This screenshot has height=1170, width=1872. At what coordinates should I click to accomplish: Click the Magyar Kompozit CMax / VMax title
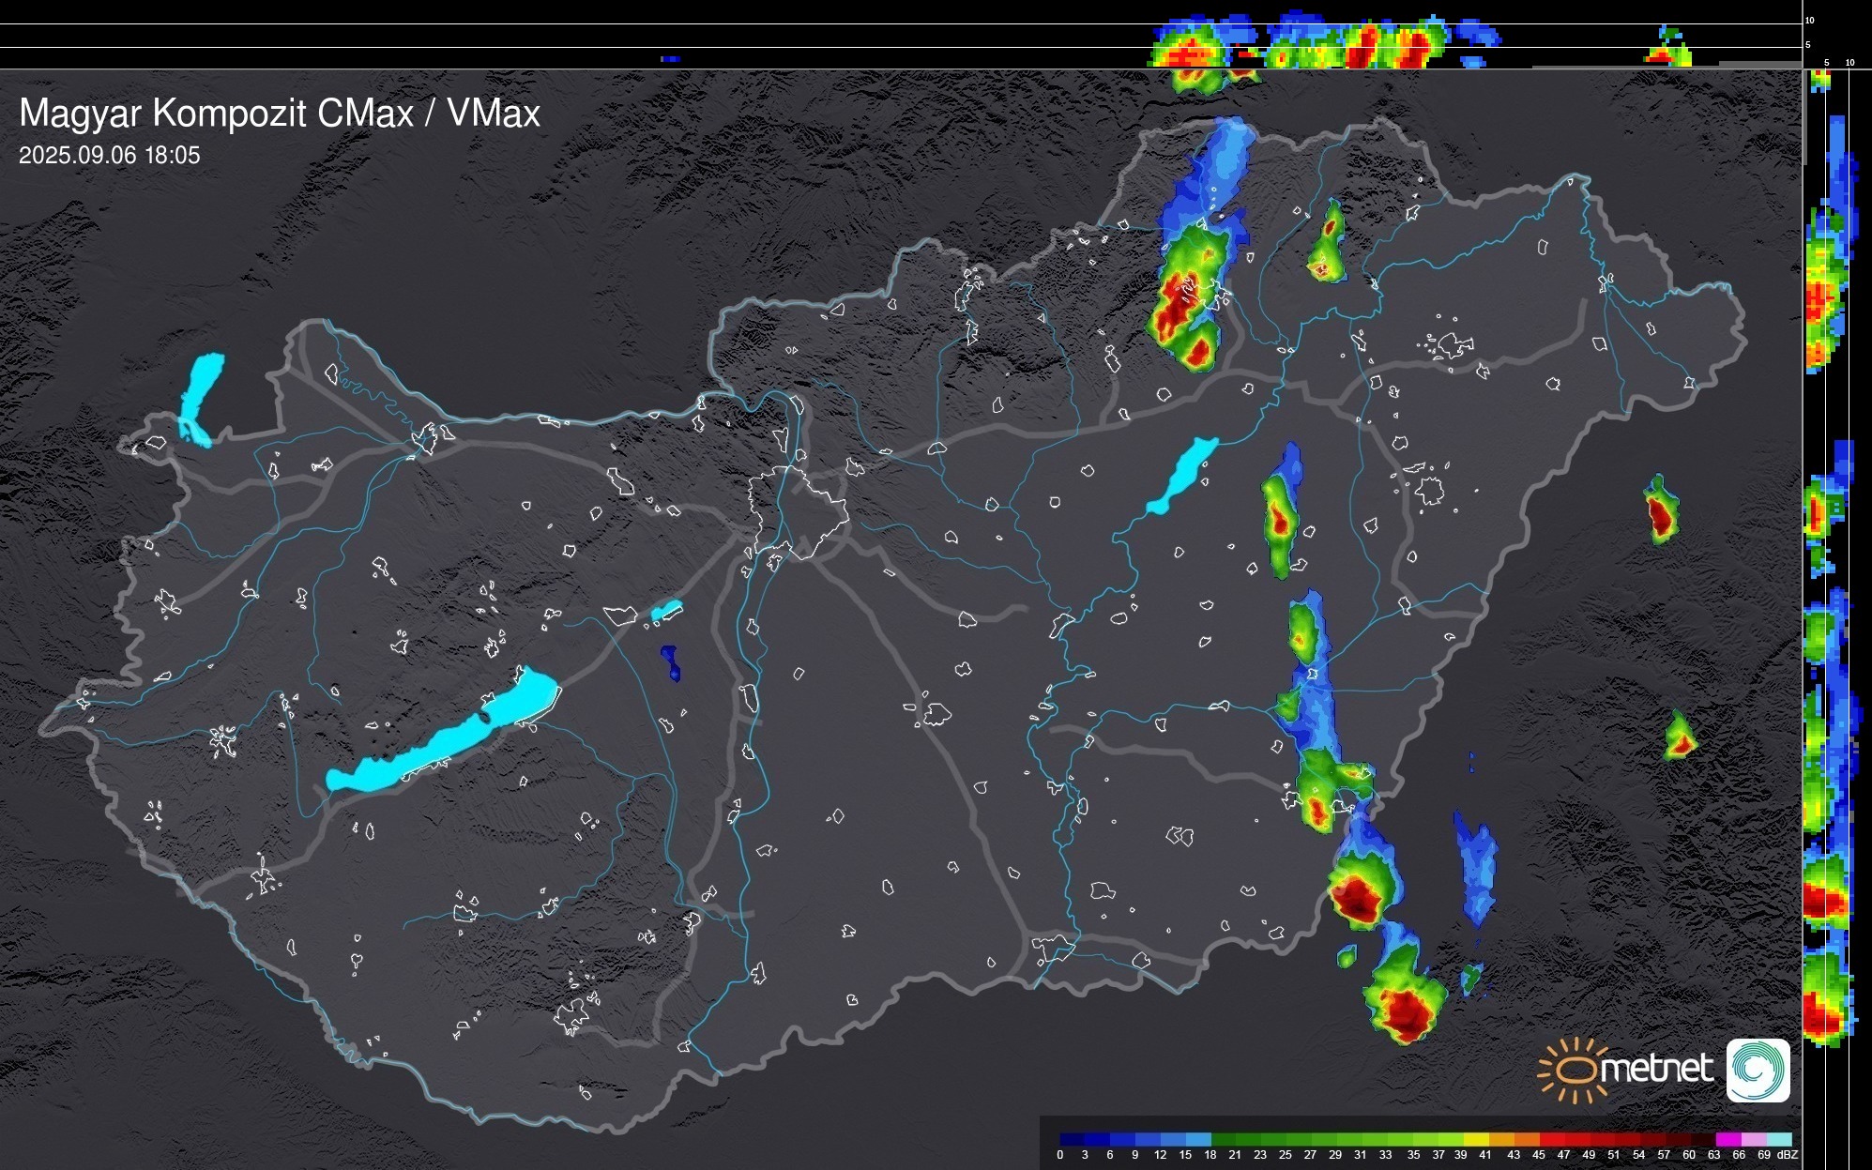(280, 114)
